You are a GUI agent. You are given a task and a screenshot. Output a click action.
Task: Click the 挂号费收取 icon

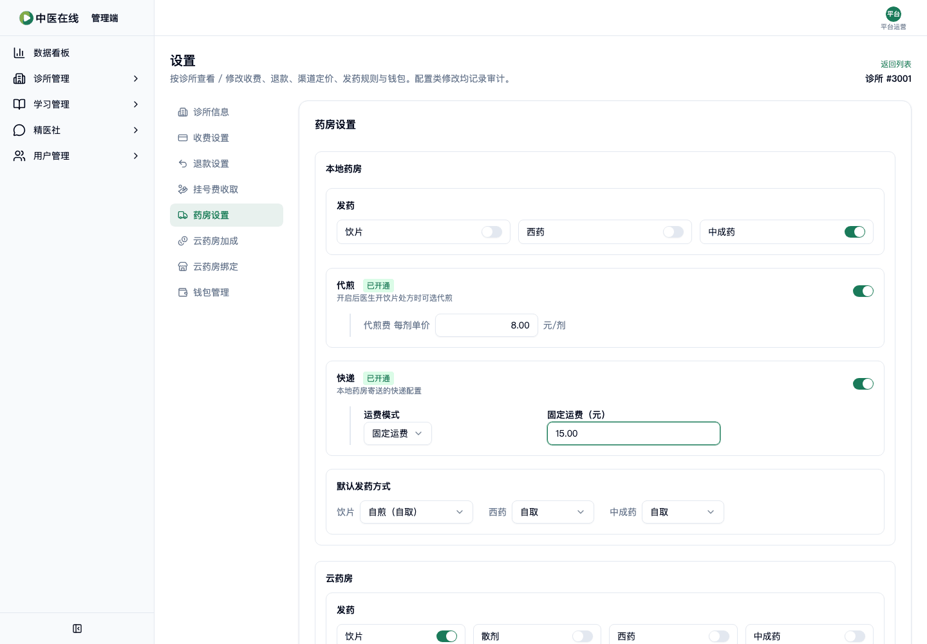(x=183, y=189)
